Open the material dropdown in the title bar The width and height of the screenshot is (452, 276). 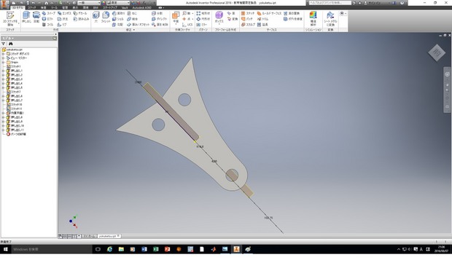pyautogui.click(x=89, y=3)
